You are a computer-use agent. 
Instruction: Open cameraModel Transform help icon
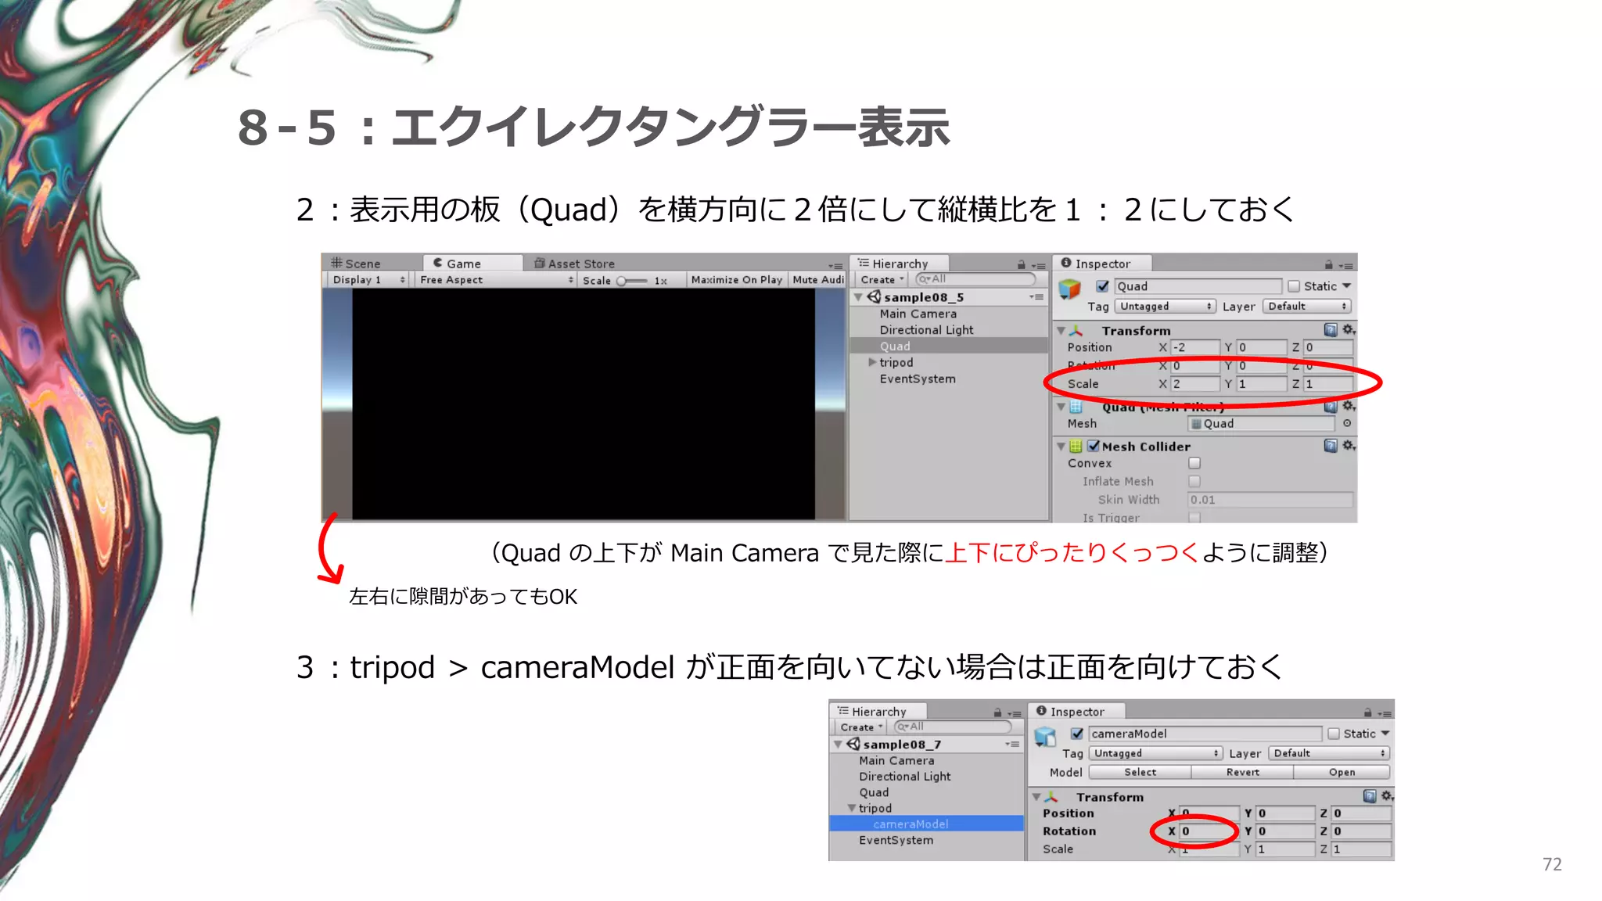click(x=1370, y=796)
